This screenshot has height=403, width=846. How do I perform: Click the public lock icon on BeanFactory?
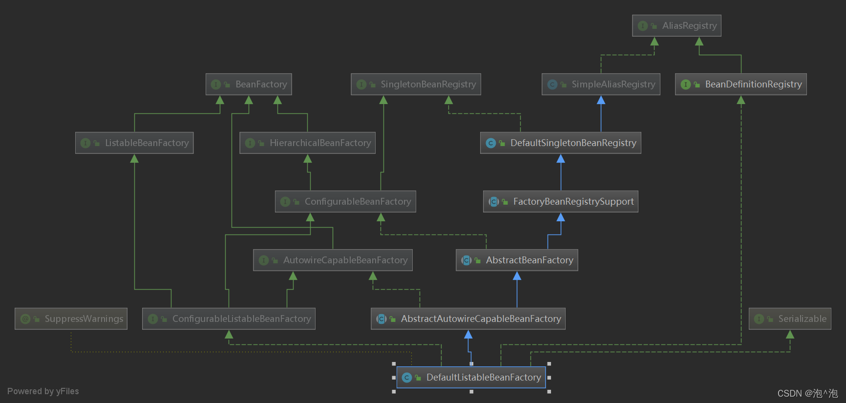(x=227, y=85)
